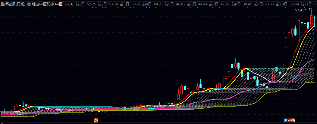Click the 中枢: 53.01 value
This screenshot has height=124, width=317.
click(64, 4)
